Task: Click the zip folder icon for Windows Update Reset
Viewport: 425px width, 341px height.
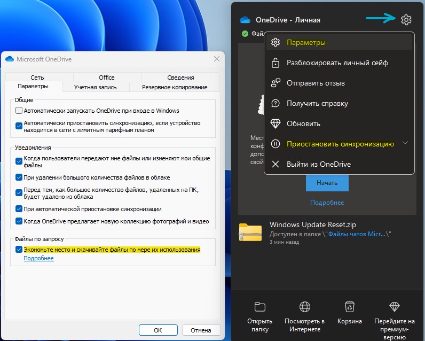Action: coord(250,232)
